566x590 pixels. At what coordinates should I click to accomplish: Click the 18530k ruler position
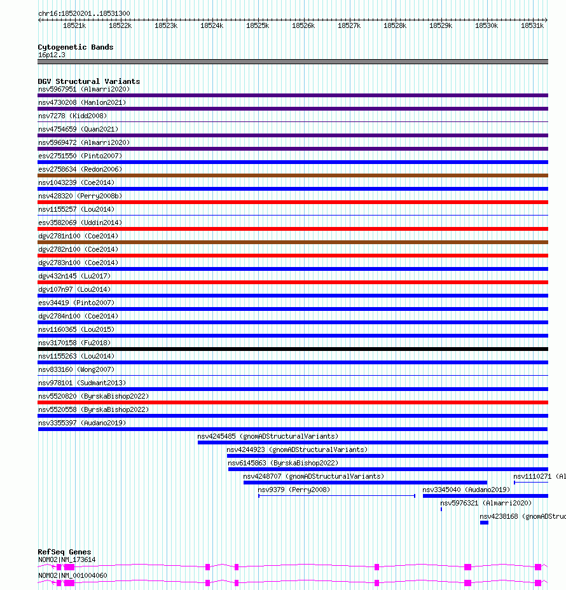coord(487,25)
